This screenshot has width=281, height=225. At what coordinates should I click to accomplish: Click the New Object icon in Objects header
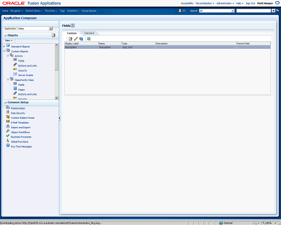point(54,35)
